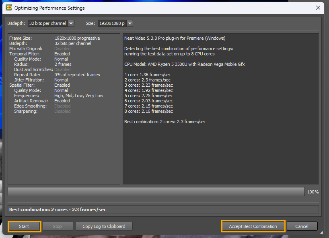This screenshot has height=238, width=329.
Task: Click the 'Sharpening:' label
Action: pos(26,111)
